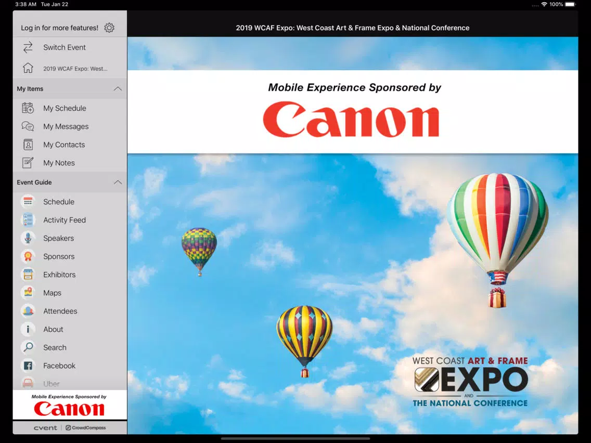Open My Messages
The height and width of the screenshot is (443, 591).
(x=70, y=126)
